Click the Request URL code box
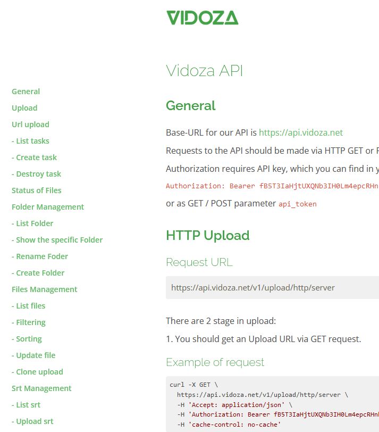This screenshot has height=432, width=379. pyautogui.click(x=272, y=288)
